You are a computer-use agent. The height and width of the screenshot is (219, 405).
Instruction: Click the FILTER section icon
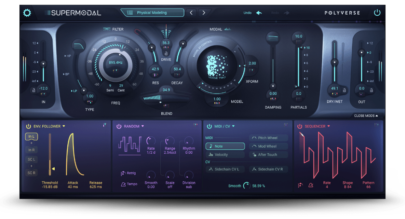pos(107,29)
